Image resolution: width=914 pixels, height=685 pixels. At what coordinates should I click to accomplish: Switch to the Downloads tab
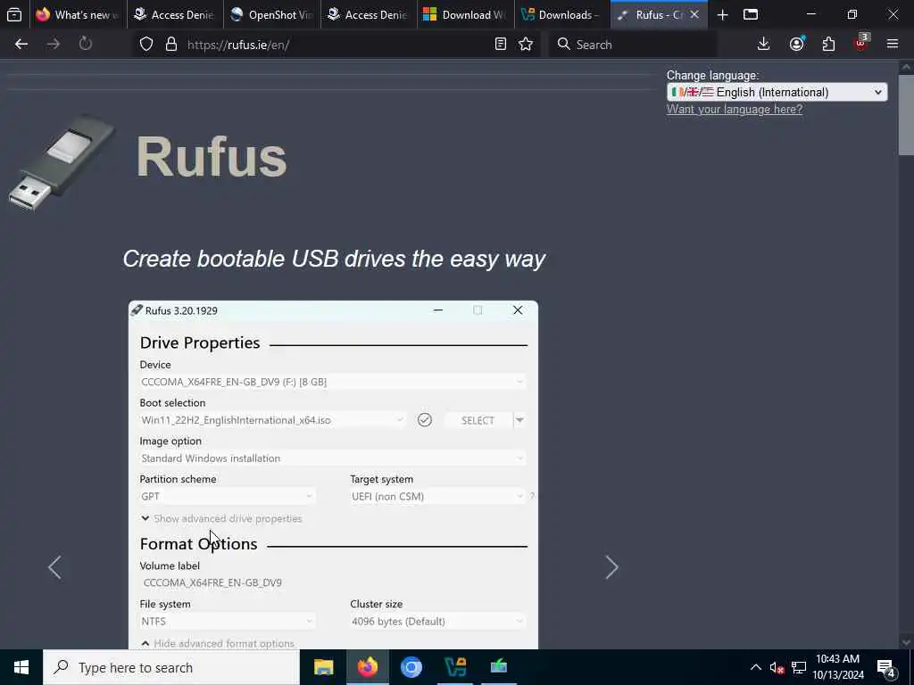pos(562,14)
